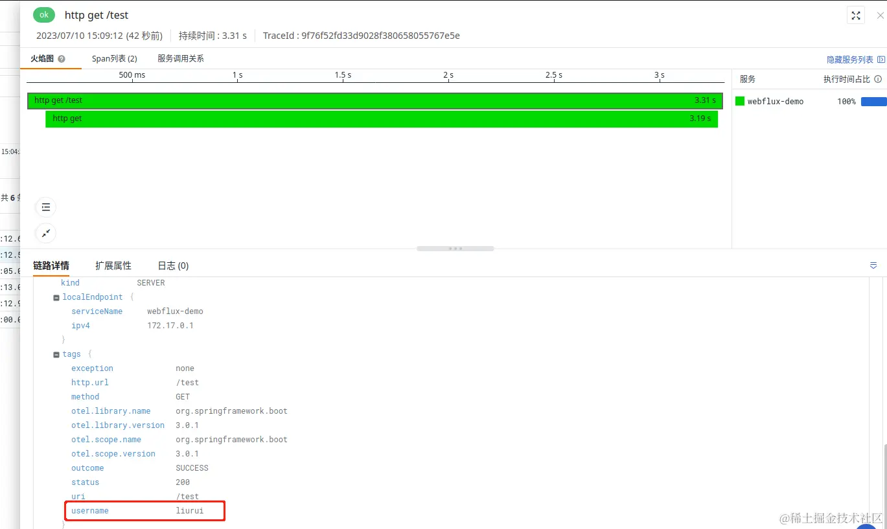Image resolution: width=887 pixels, height=529 pixels.
Task: Click the ipv4 value 172.17.0.1
Action: point(170,326)
